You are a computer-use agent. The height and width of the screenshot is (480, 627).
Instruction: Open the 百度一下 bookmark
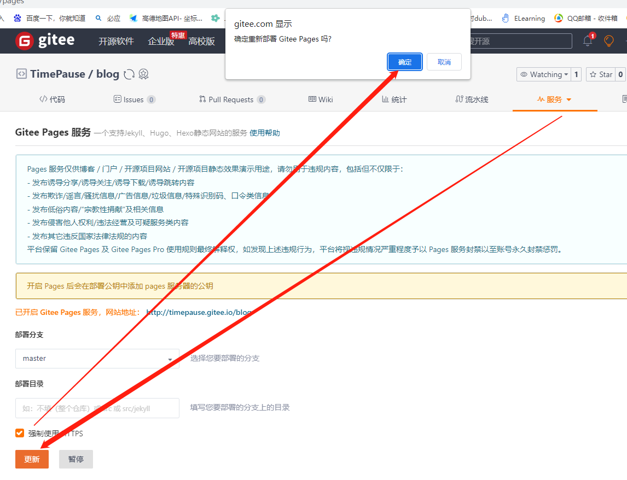pyautogui.click(x=50, y=18)
